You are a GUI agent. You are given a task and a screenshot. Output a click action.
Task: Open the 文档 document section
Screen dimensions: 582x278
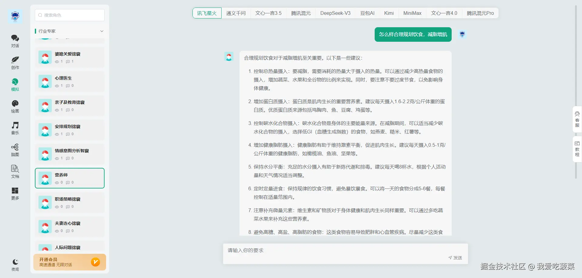tap(15, 172)
